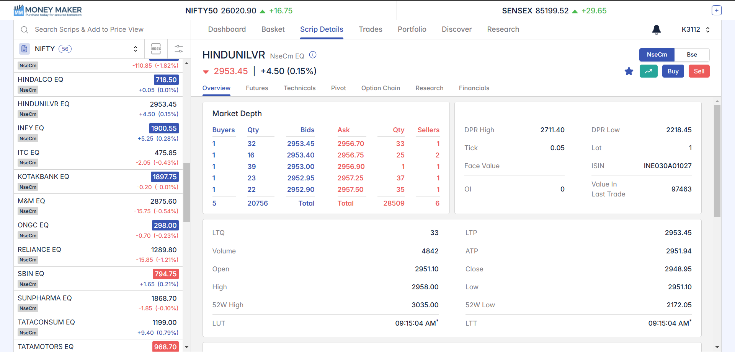Open the notifications bell
The height and width of the screenshot is (352, 735).
point(657,29)
